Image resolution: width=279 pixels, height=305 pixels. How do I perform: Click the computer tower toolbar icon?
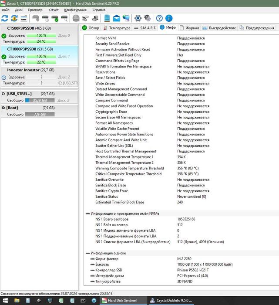[95, 18]
